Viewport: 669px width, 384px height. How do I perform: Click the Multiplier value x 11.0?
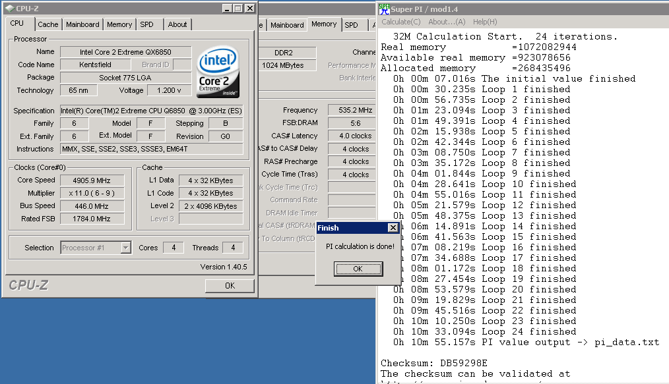click(92, 193)
